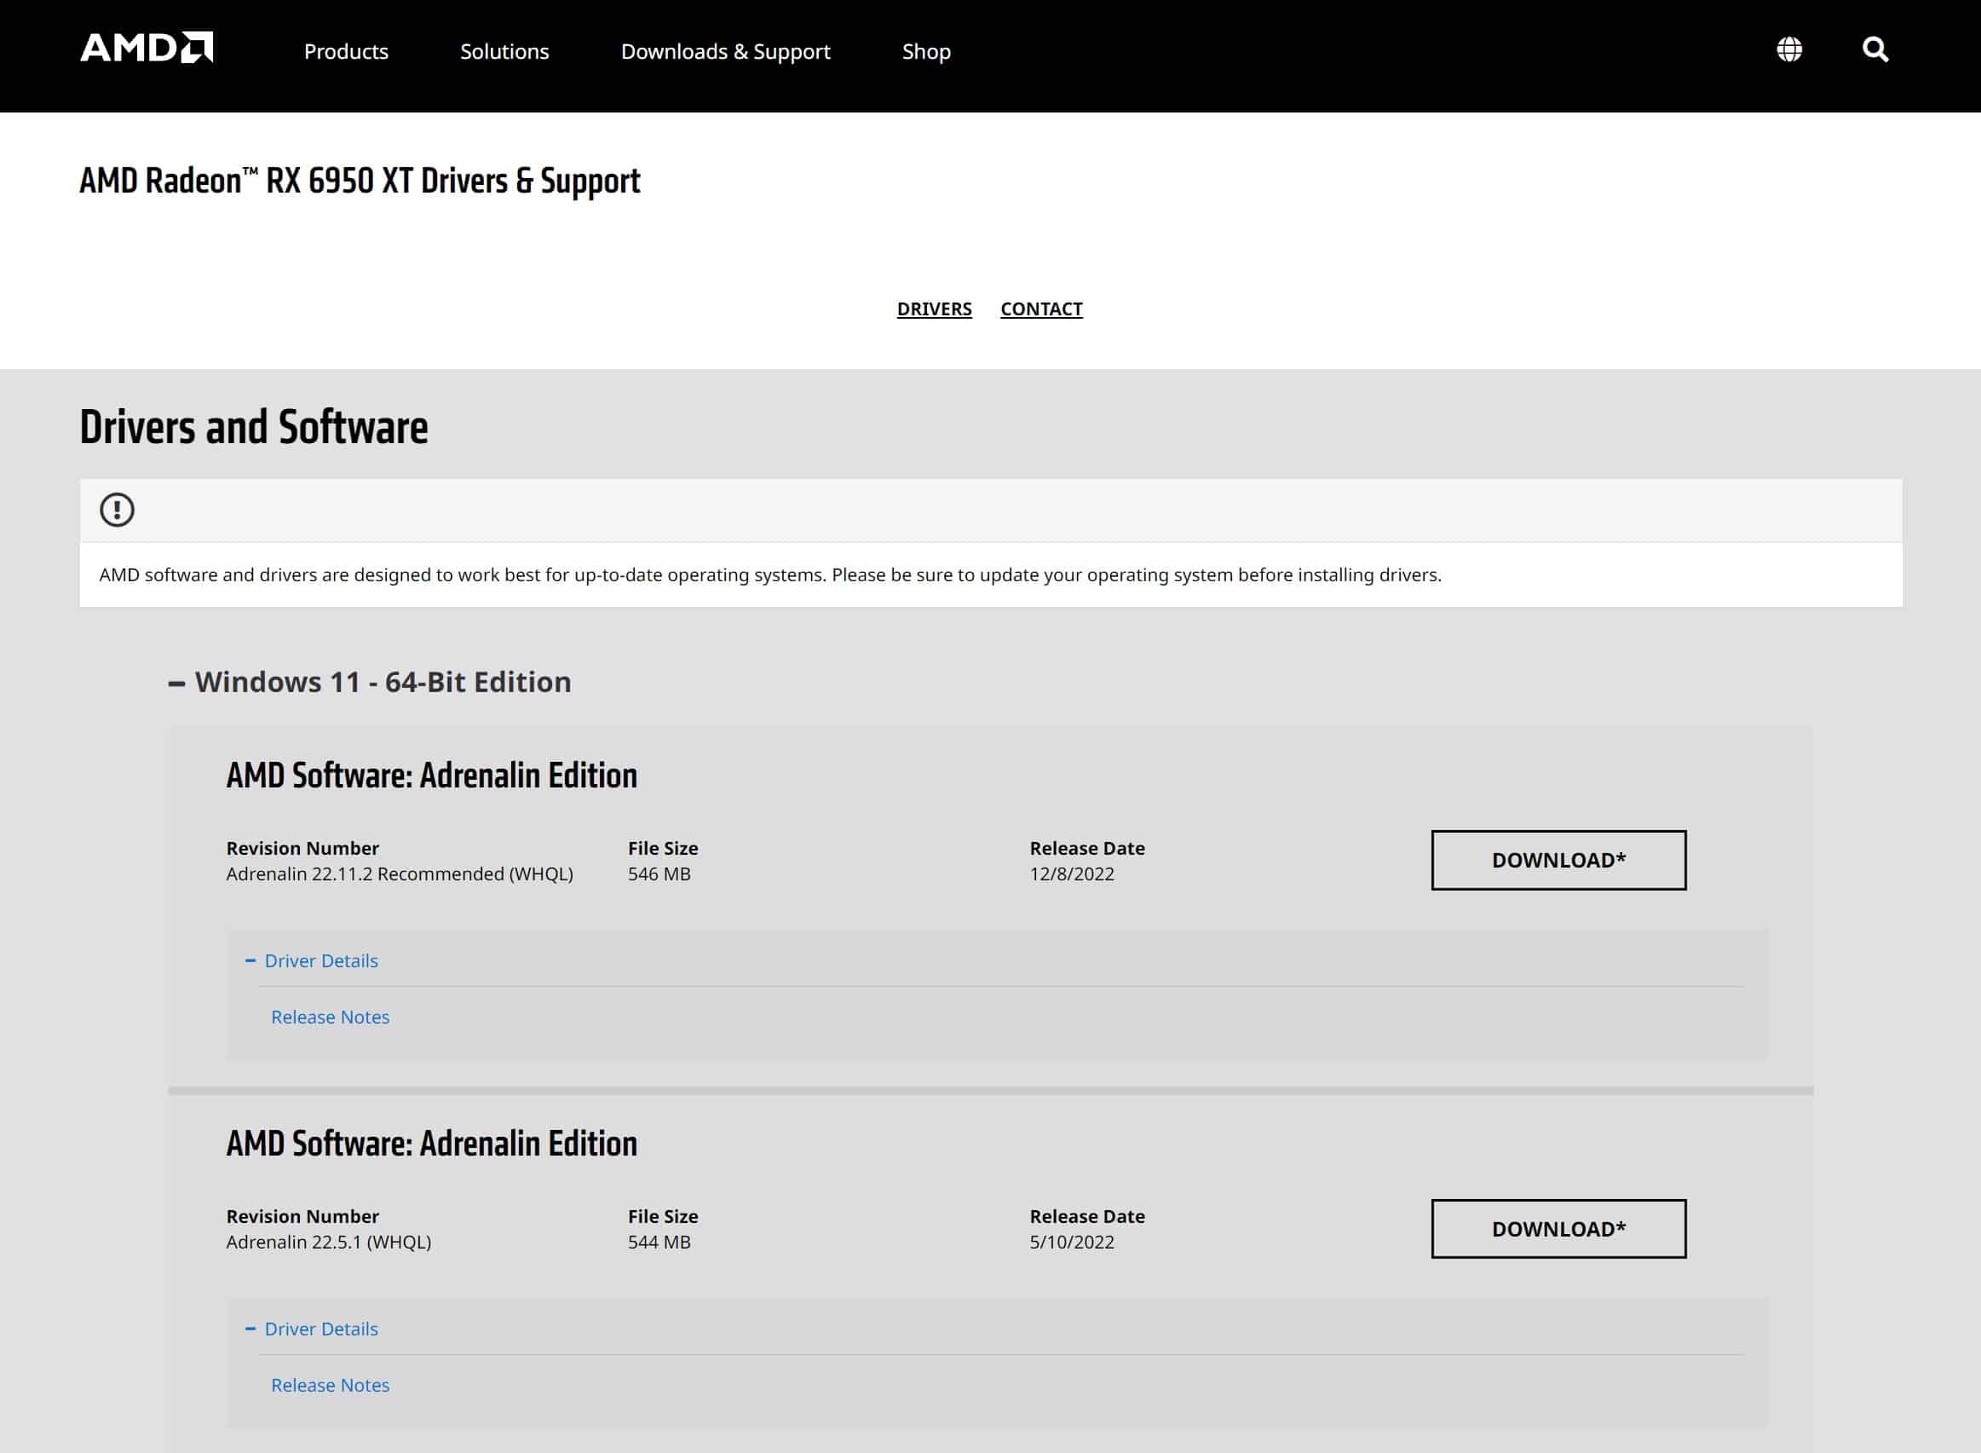Open the Solutions menu
Viewport: 1981px width, 1453px height.
(504, 51)
